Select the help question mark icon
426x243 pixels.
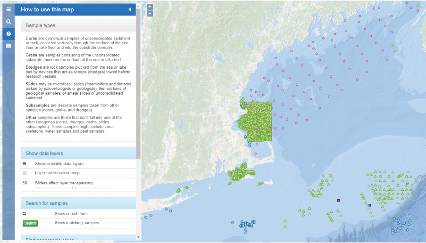[8, 34]
